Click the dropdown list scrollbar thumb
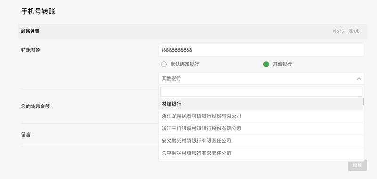 363,102
